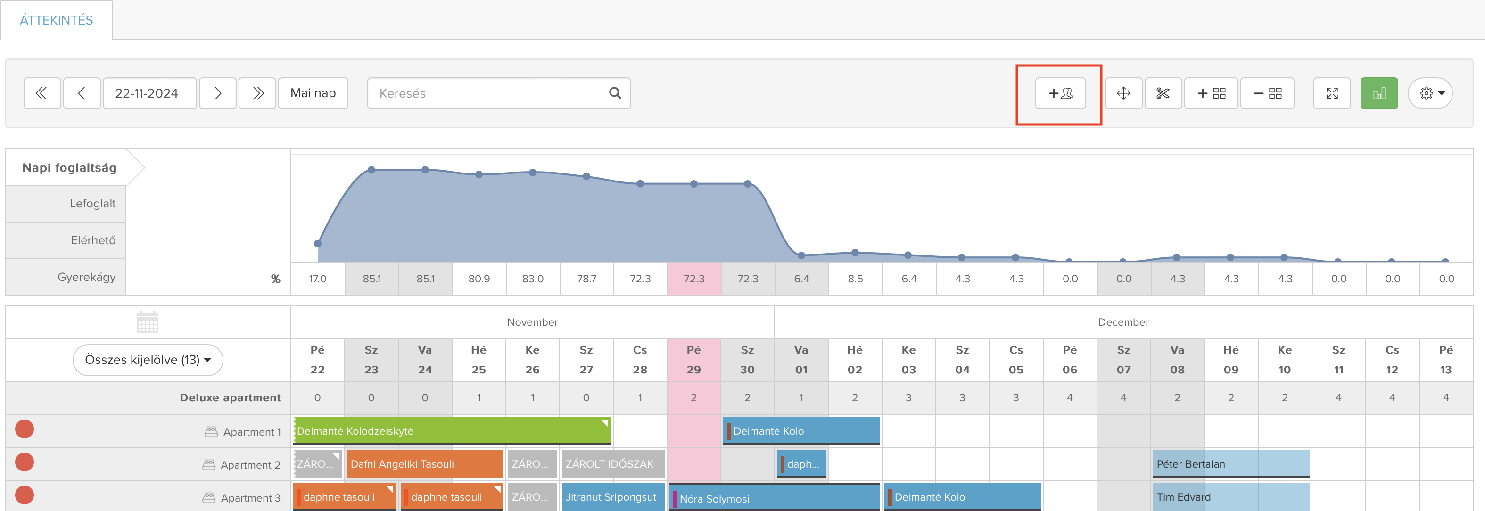Open Dafni Angeliki Tasouli reservation
The width and height of the screenshot is (1485, 511).
click(425, 464)
